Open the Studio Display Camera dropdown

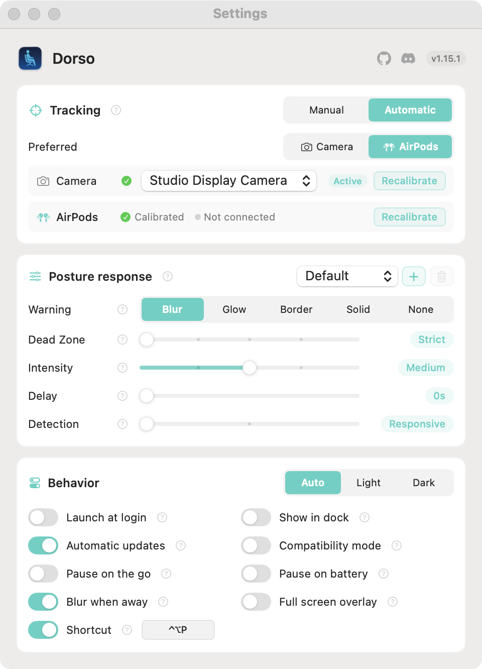pyautogui.click(x=229, y=181)
